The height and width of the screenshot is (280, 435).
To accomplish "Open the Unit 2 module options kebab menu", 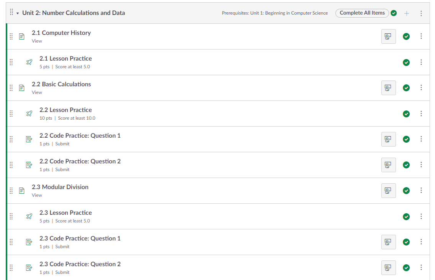I will [421, 13].
